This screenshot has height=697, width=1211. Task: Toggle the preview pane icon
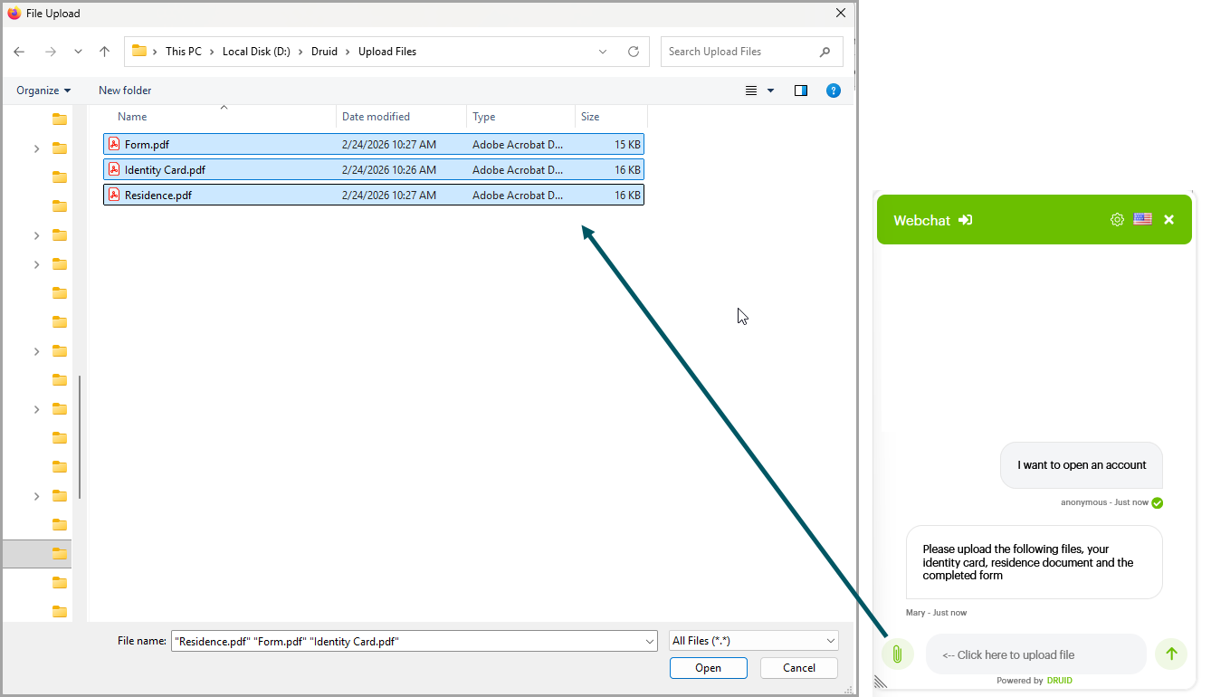click(x=800, y=91)
